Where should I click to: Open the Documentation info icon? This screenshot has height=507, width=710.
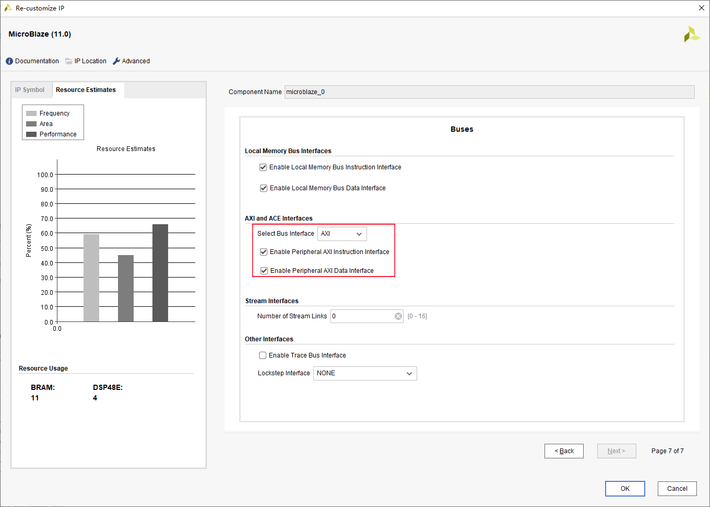coord(9,61)
